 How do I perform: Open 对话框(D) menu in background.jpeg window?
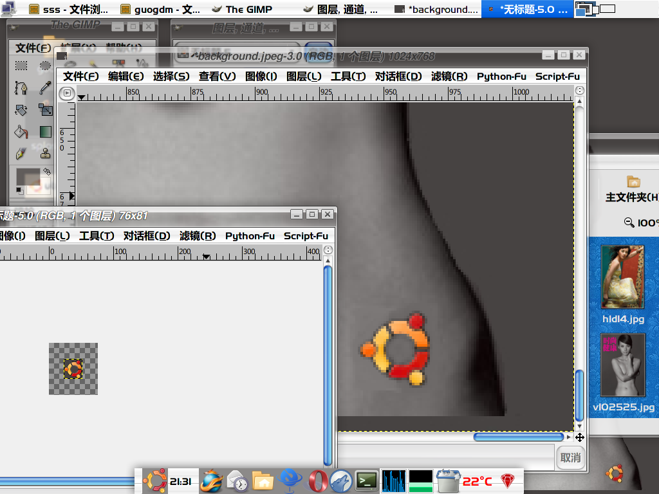398,77
